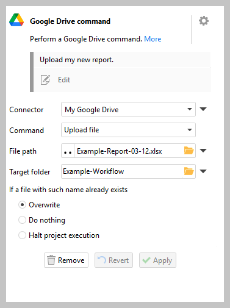Click the edit note pencil icon

click(45, 80)
